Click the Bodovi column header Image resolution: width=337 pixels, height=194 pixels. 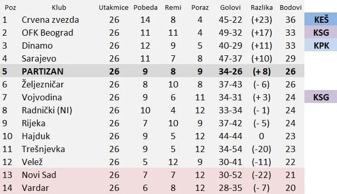click(290, 8)
